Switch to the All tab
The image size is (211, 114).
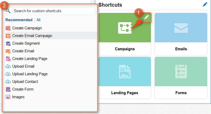pyautogui.click(x=38, y=20)
